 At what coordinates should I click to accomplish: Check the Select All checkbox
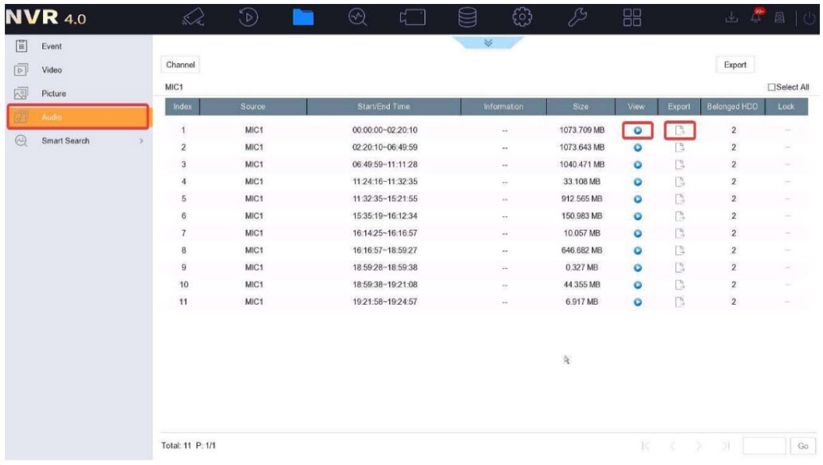770,86
